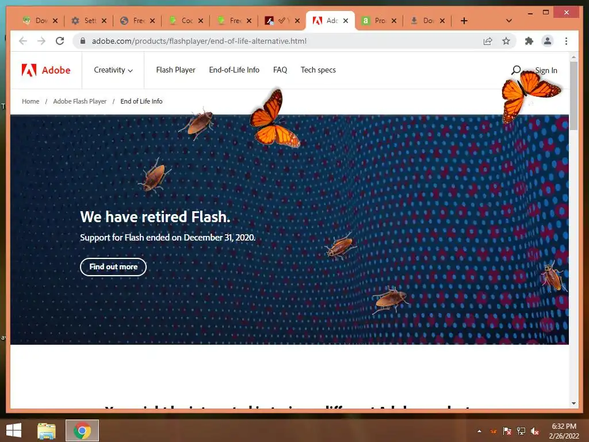Switch to the Settings tab

89,21
